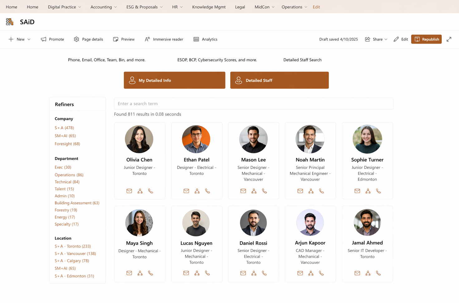Open the New item dropdown
459x303 pixels.
coord(29,39)
